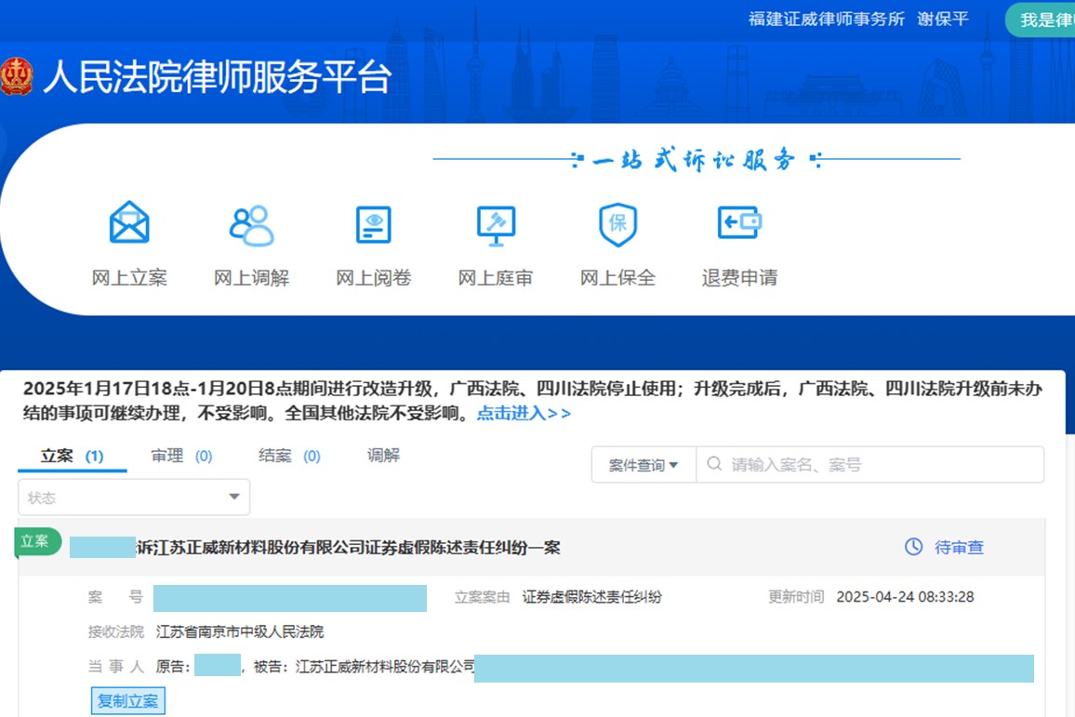The width and height of the screenshot is (1075, 717).
Task: Expand the 案件查询 dropdown
Action: click(x=644, y=465)
